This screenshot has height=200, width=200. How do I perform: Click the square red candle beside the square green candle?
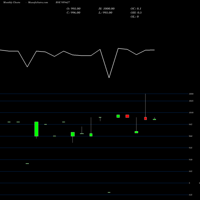click(127, 116)
